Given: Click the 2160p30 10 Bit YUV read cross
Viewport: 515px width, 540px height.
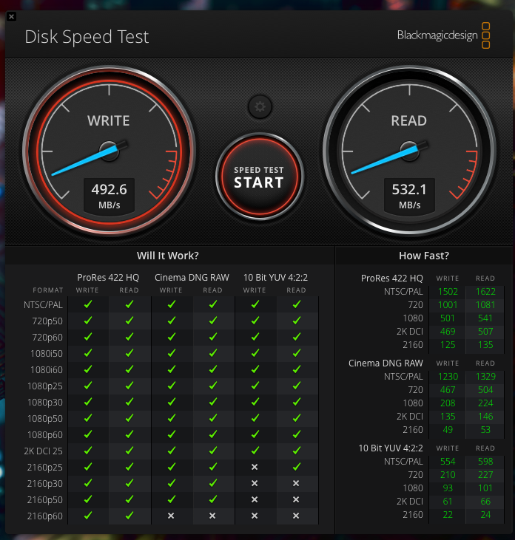Looking at the screenshot, I should click(x=296, y=483).
